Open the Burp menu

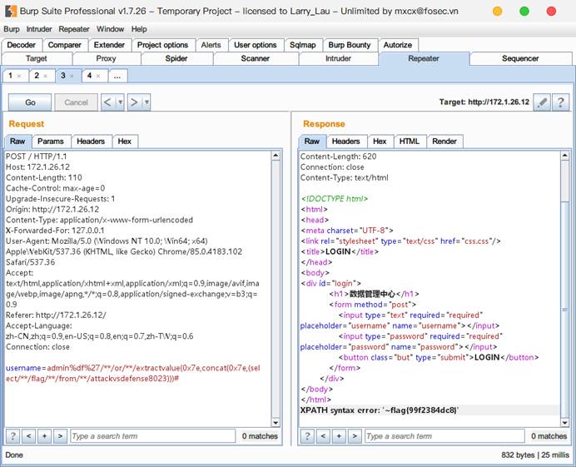[12, 29]
